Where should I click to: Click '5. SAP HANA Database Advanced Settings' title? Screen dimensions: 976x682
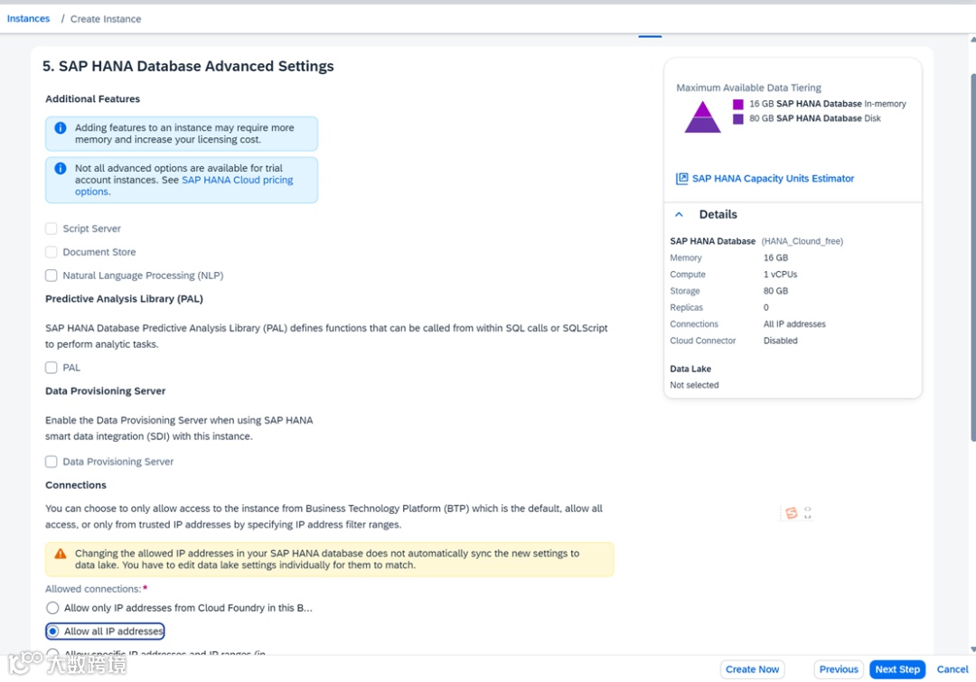[188, 66]
